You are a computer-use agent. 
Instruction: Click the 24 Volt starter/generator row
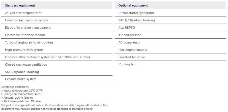[57, 13]
